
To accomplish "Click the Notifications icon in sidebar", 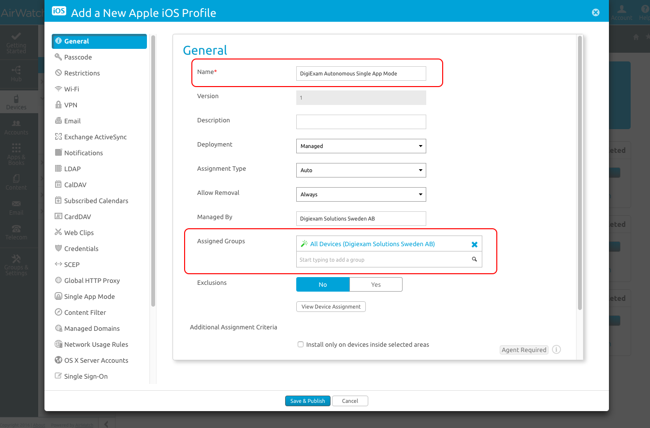I will 58,153.
